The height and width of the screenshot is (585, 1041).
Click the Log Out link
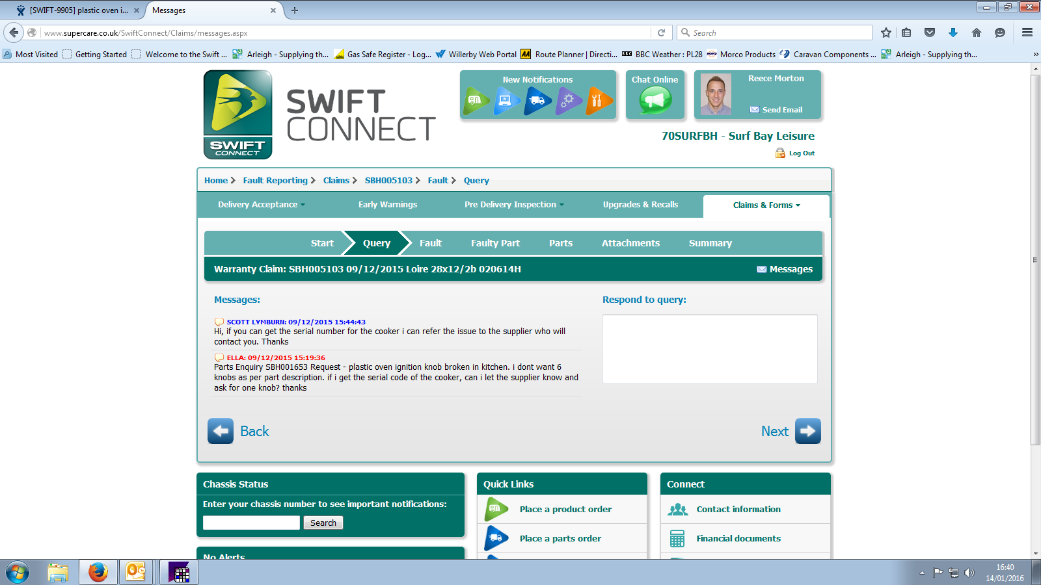[802, 153]
